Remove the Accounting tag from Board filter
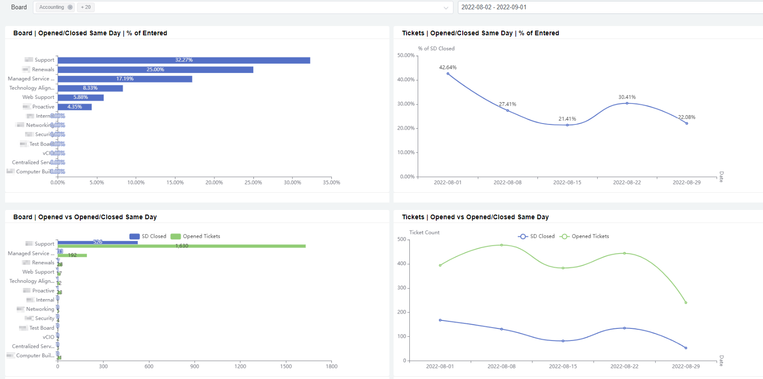The image size is (763, 379). click(70, 7)
